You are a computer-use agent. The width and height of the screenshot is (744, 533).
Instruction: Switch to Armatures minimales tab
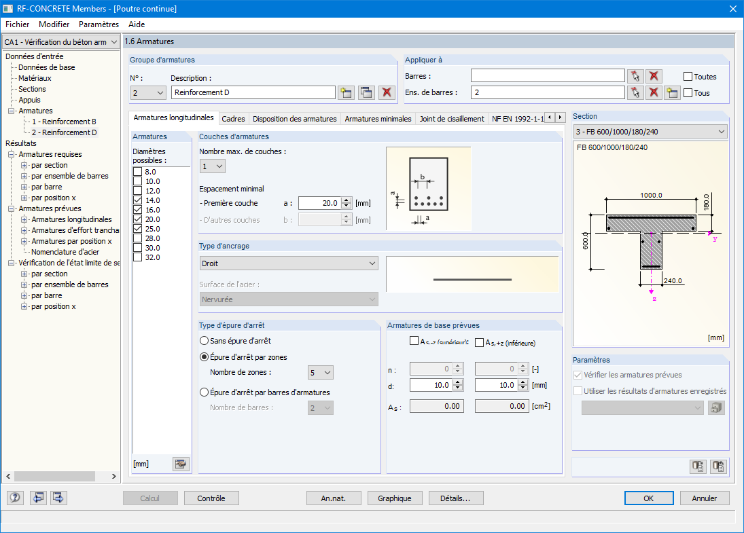(x=378, y=119)
